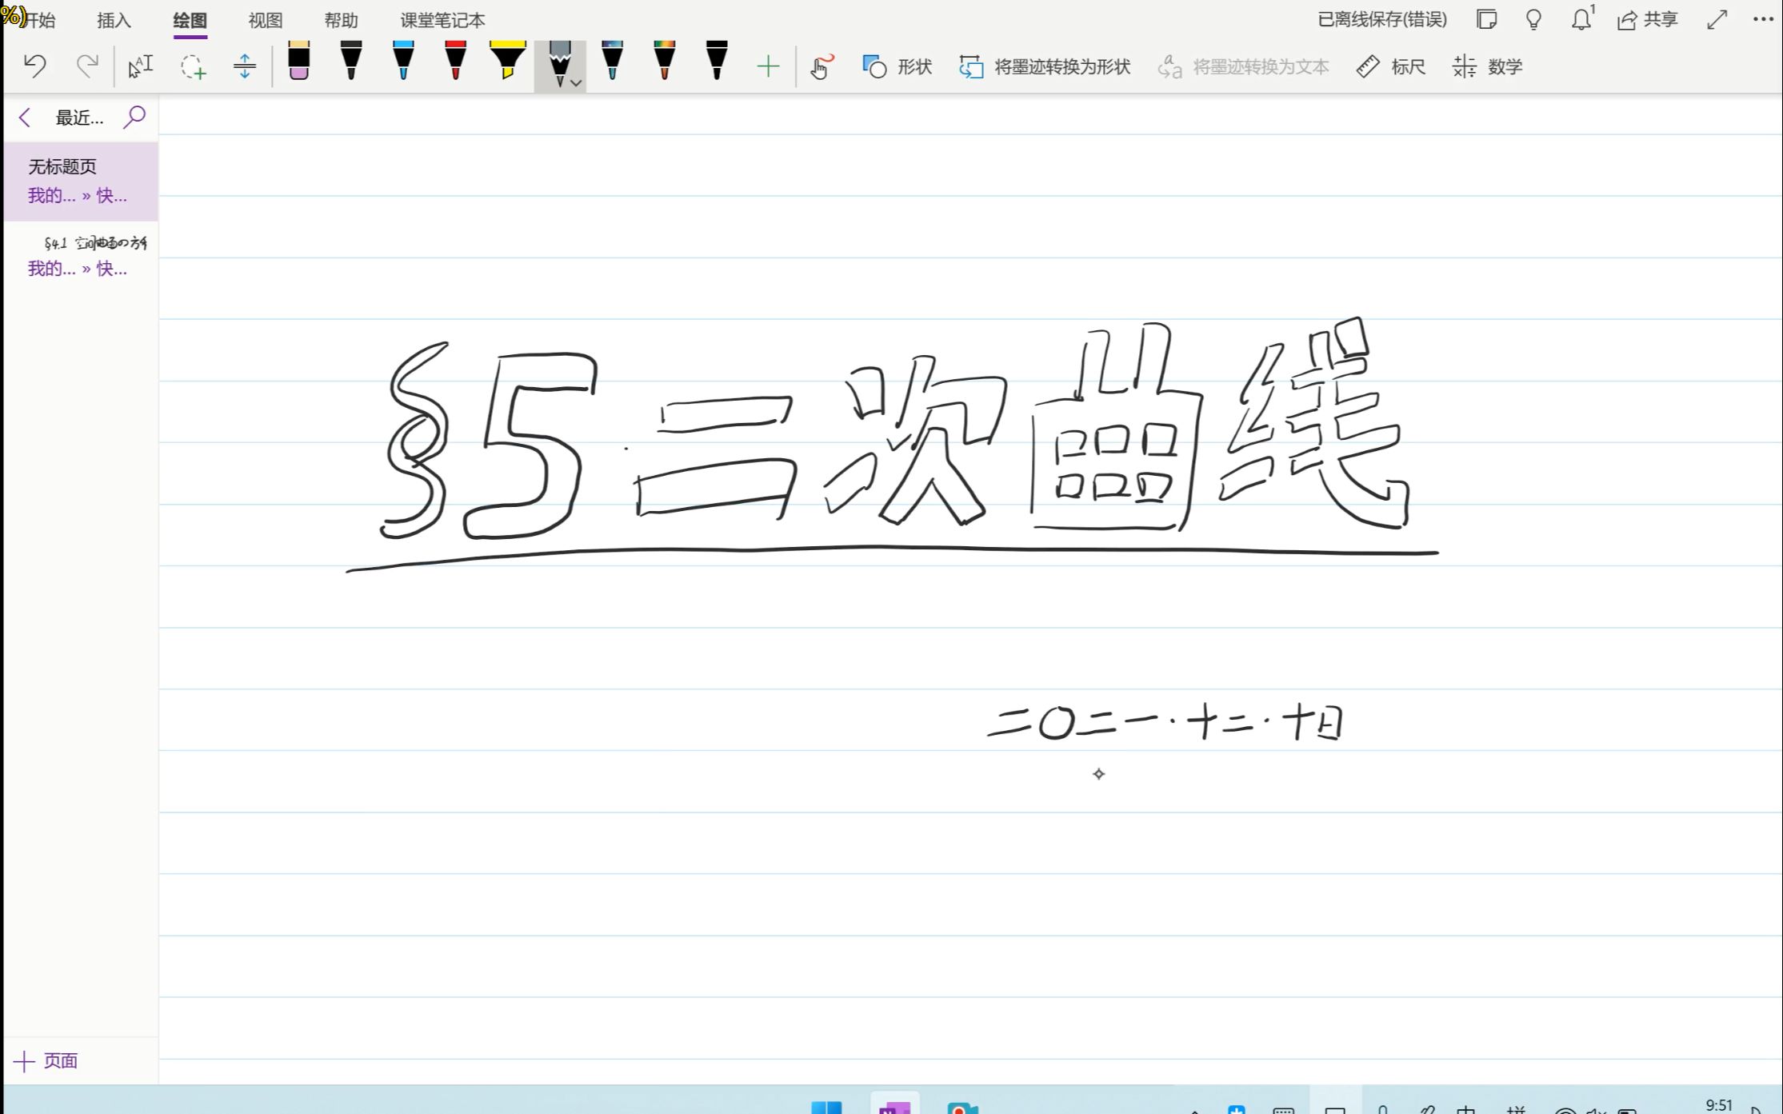Open the Home tab
Screen dimensions: 1783x1114
(x=38, y=20)
